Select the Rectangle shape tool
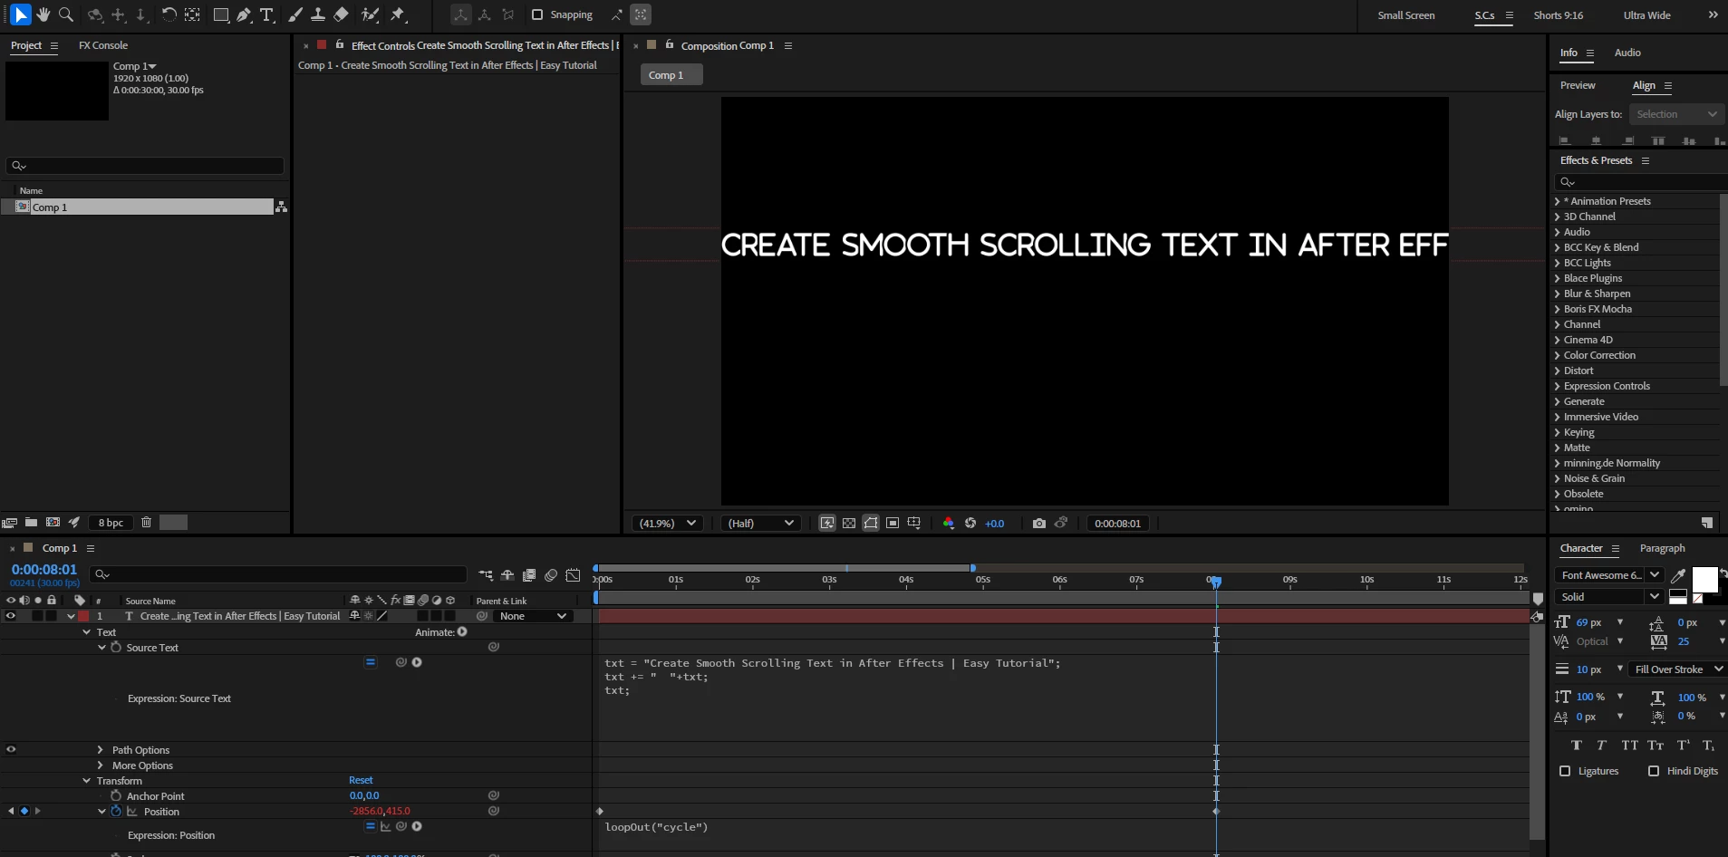Screen dimensions: 1728x857 coord(221,14)
